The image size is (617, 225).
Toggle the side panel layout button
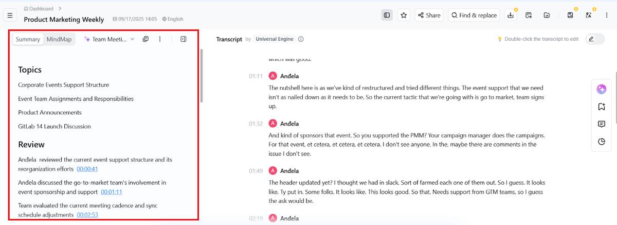(x=387, y=15)
